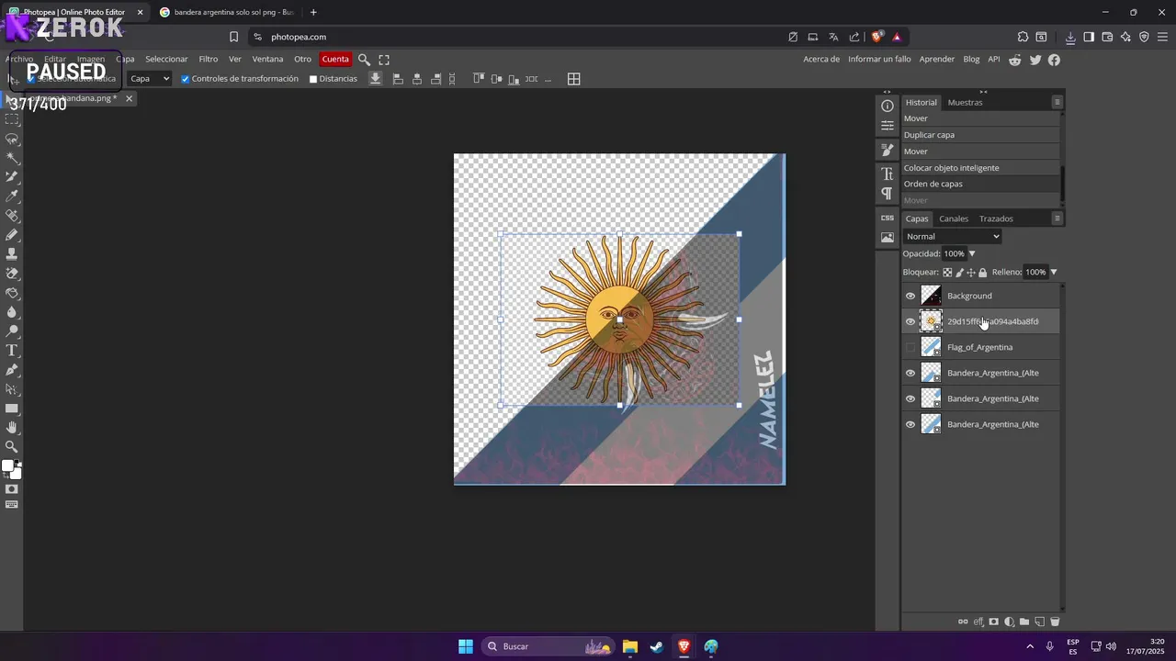This screenshot has width=1176, height=661.
Task: Select the Rectangle shape tool
Action: 12,409
